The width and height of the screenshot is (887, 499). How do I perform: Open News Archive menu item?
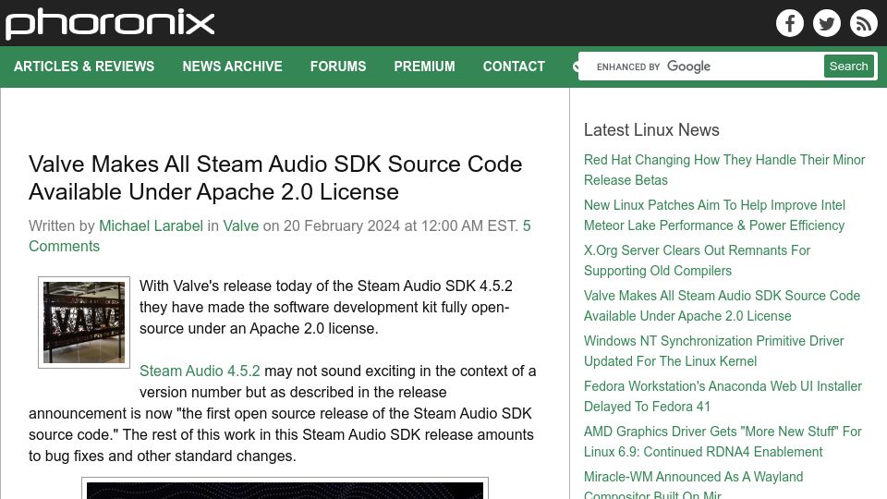point(232,67)
